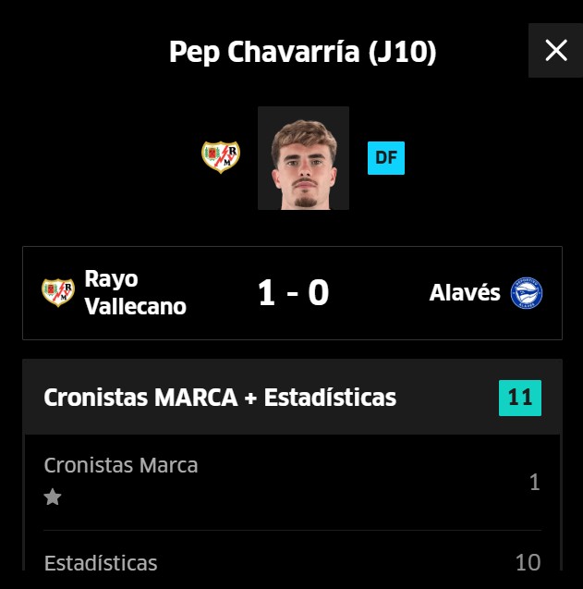Screen dimensions: 583x589
Task: Click the Rayo Vallecano crest beside player photo
Action: (221, 156)
